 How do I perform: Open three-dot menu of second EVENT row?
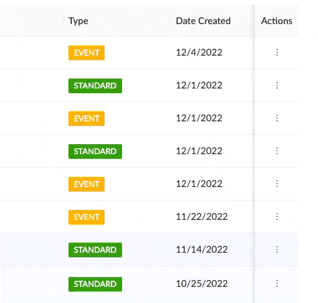coord(277,118)
